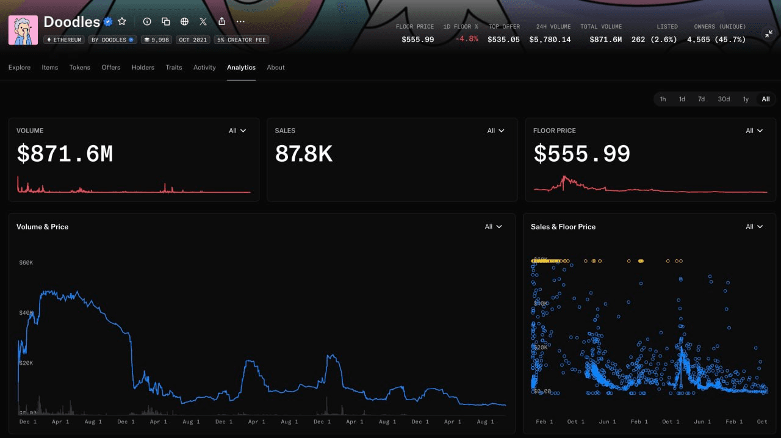Open the Doodles X profile icon
Viewport: 781px width, 438px height.
(203, 21)
